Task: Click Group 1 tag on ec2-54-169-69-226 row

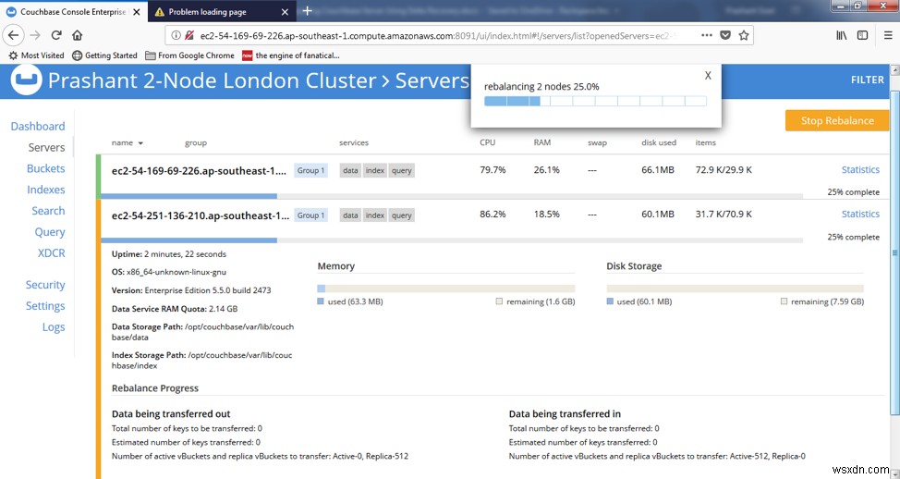Action: pyautogui.click(x=310, y=170)
